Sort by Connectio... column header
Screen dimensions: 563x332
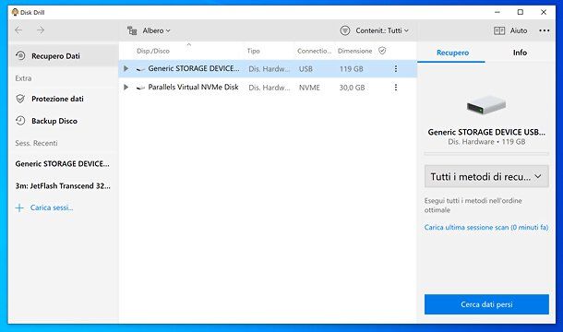314,51
